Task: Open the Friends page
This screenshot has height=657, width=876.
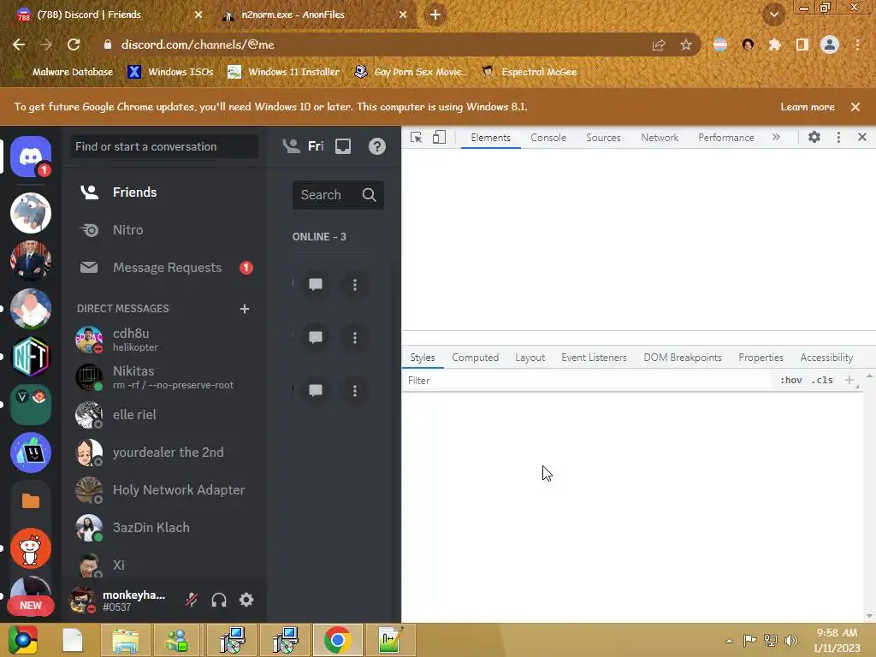Action: pos(164,192)
